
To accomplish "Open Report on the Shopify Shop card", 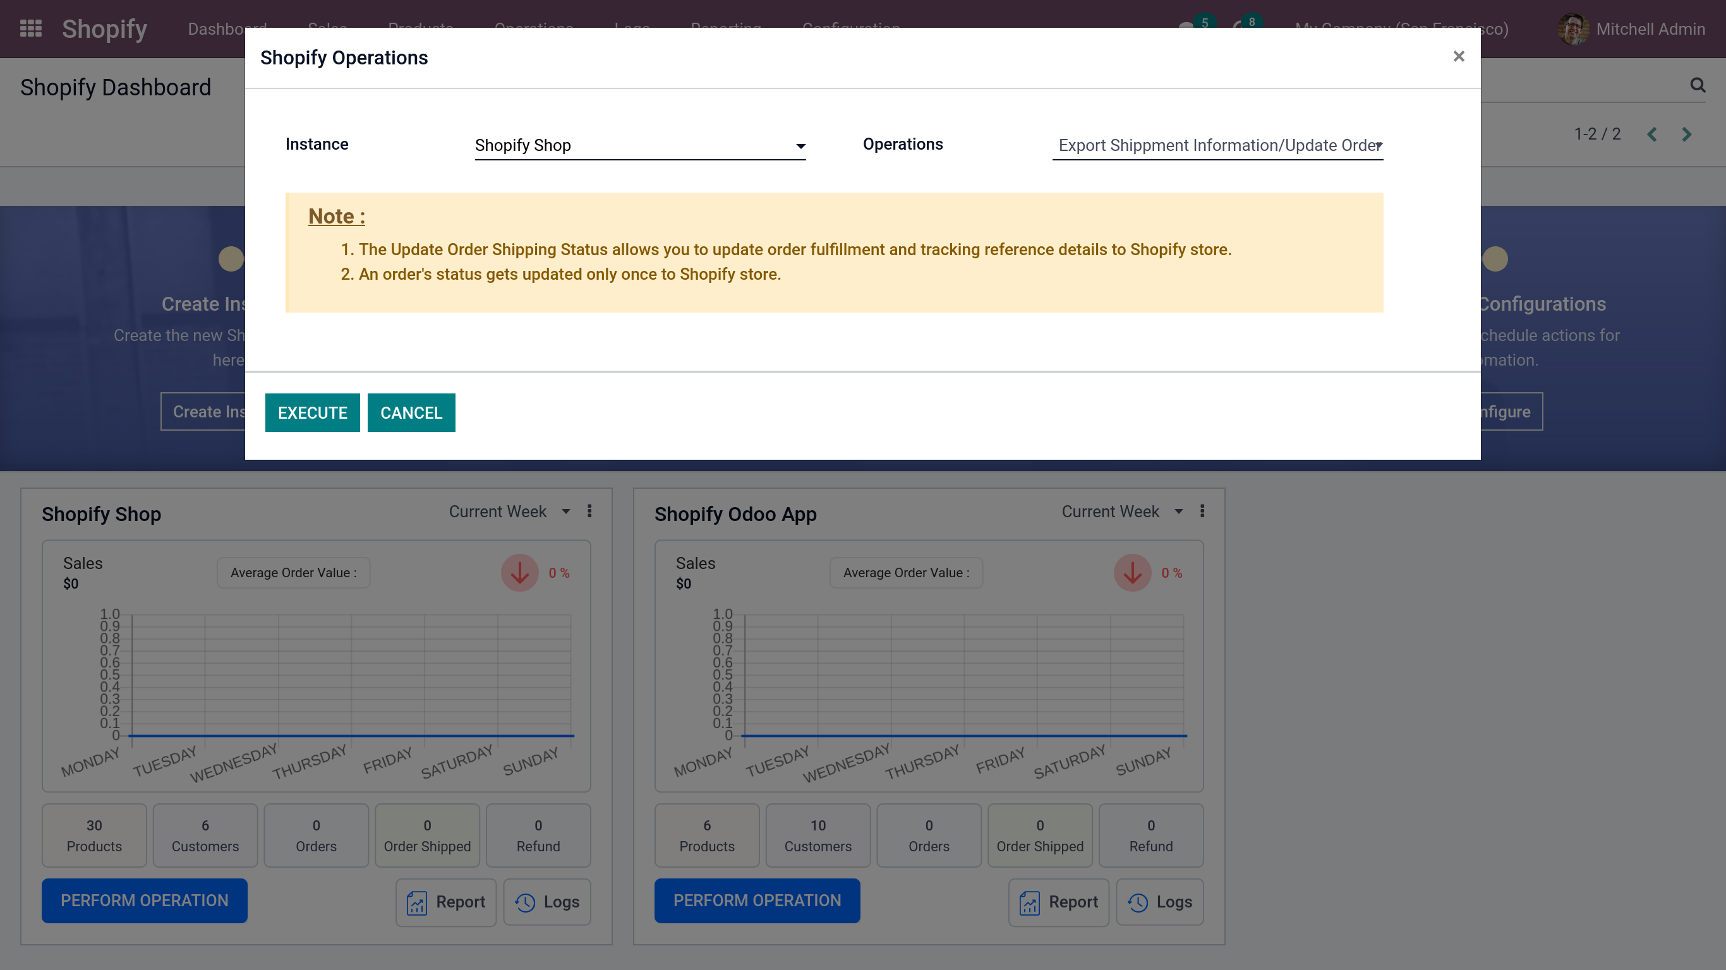I will (x=445, y=902).
